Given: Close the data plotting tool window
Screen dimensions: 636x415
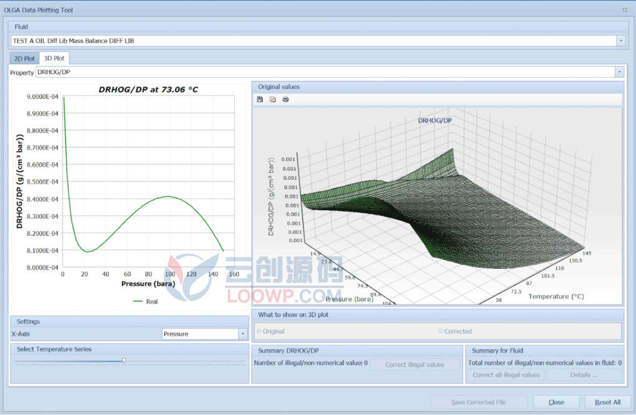Looking at the screenshot, I should click(556, 402).
